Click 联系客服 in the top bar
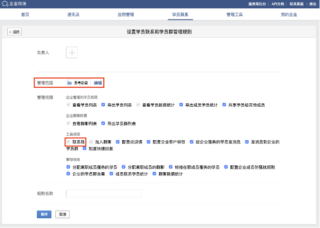Viewport: 320px width, 228px height. [x=296, y=3]
